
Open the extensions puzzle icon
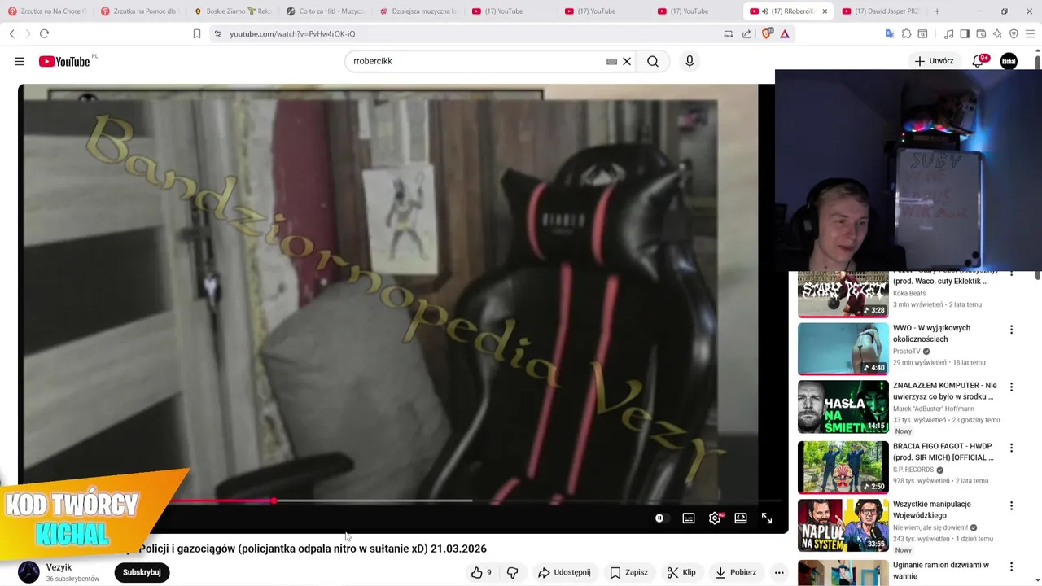click(x=906, y=33)
